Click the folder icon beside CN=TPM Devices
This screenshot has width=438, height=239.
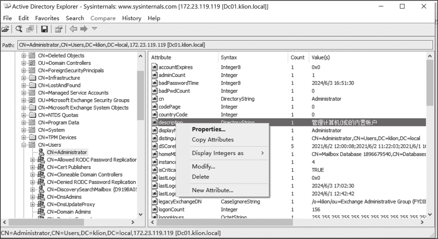click(x=33, y=137)
